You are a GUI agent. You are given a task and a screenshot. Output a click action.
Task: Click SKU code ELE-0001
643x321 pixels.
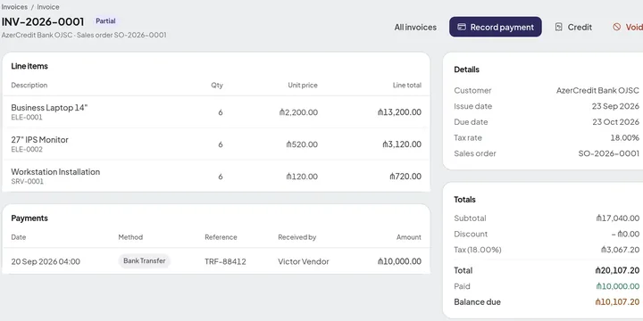click(27, 118)
